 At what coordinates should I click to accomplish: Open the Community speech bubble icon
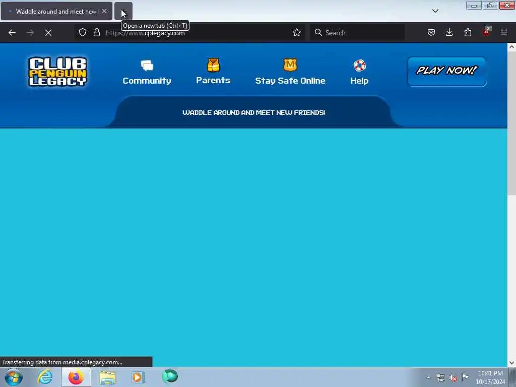click(x=147, y=66)
